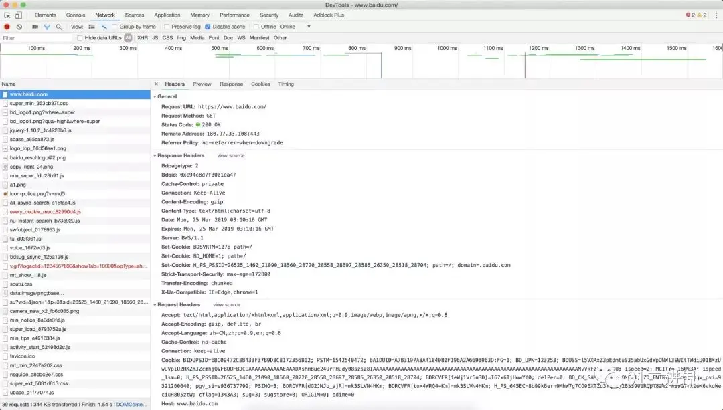Screen dimensions: 723x410
Task: Focus the Filter input field
Action: [x=37, y=37]
